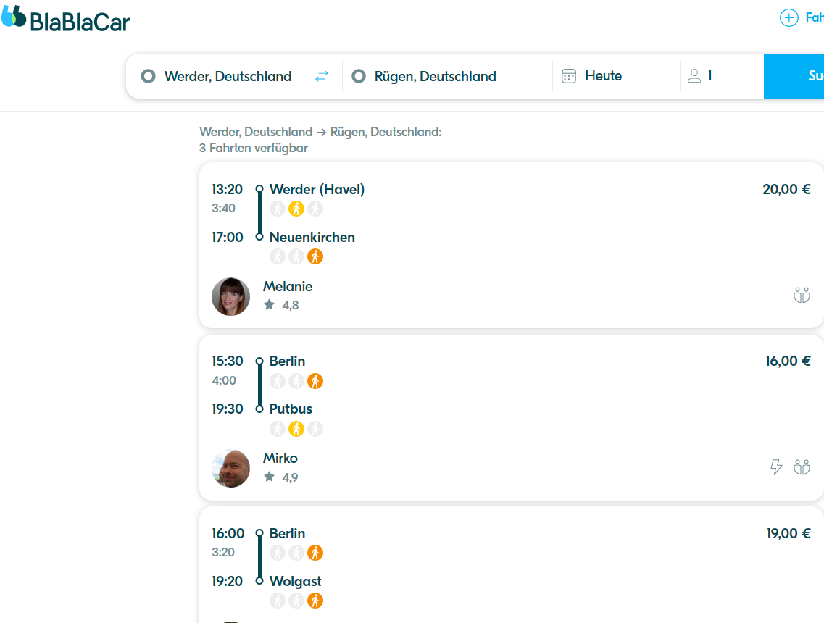Click the plus circle icon top right
Image resolution: width=824 pixels, height=623 pixels.
[788, 18]
